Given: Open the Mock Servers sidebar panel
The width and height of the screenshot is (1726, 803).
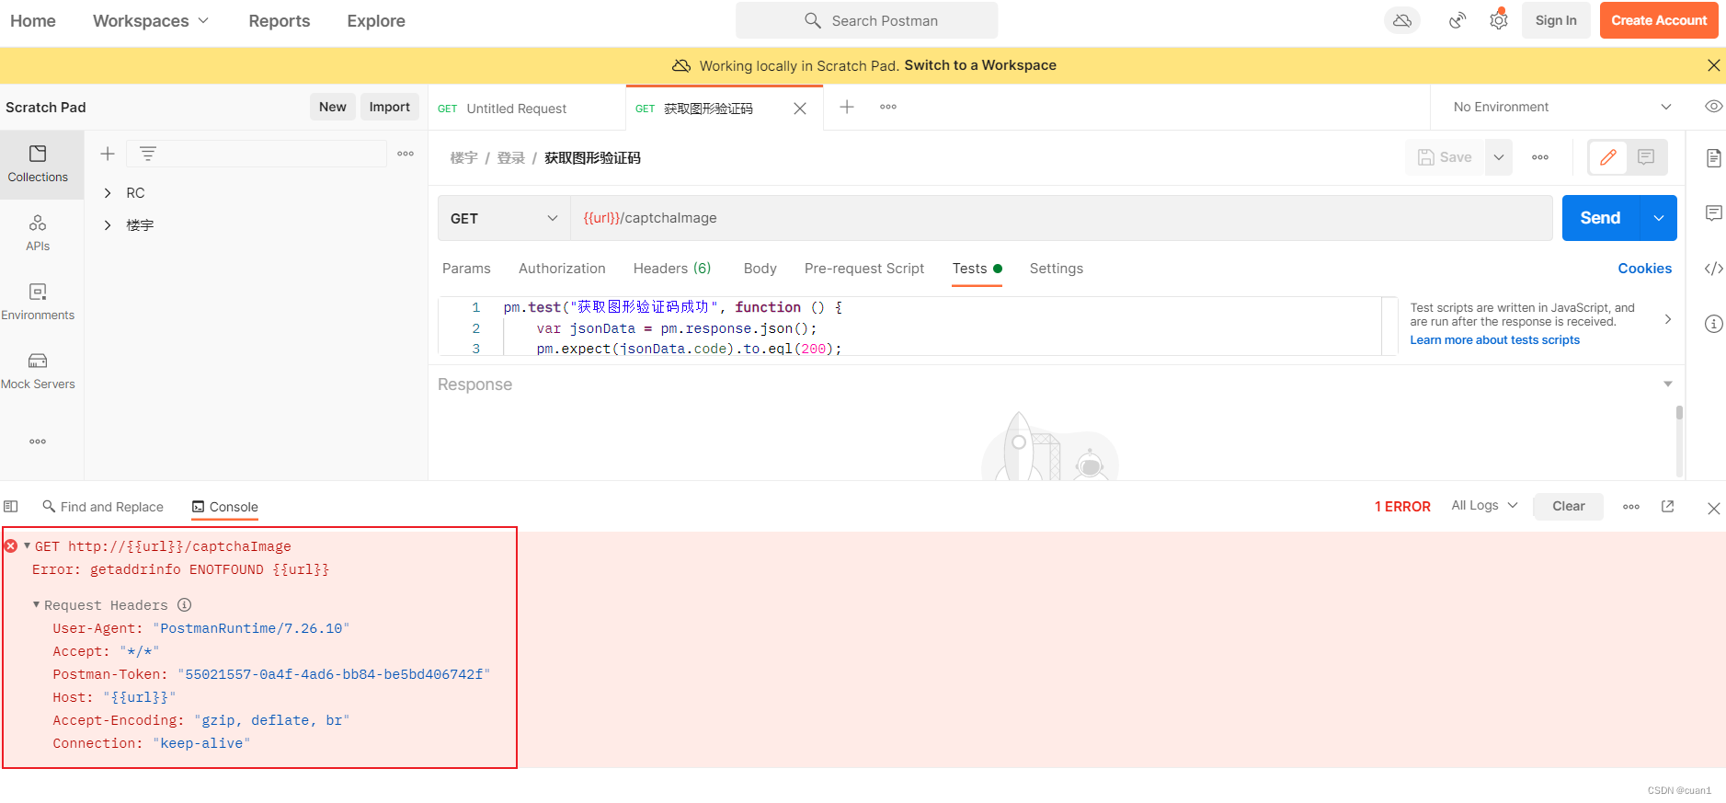Looking at the screenshot, I should (x=38, y=371).
